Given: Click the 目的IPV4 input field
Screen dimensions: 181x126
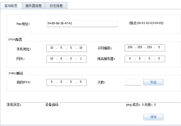Looking at the screenshot, I should pyautogui.click(x=67, y=82).
